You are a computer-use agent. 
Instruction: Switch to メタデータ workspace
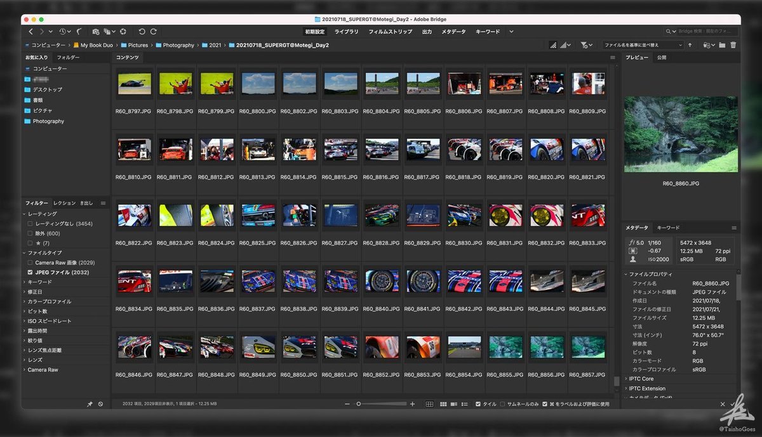click(453, 32)
